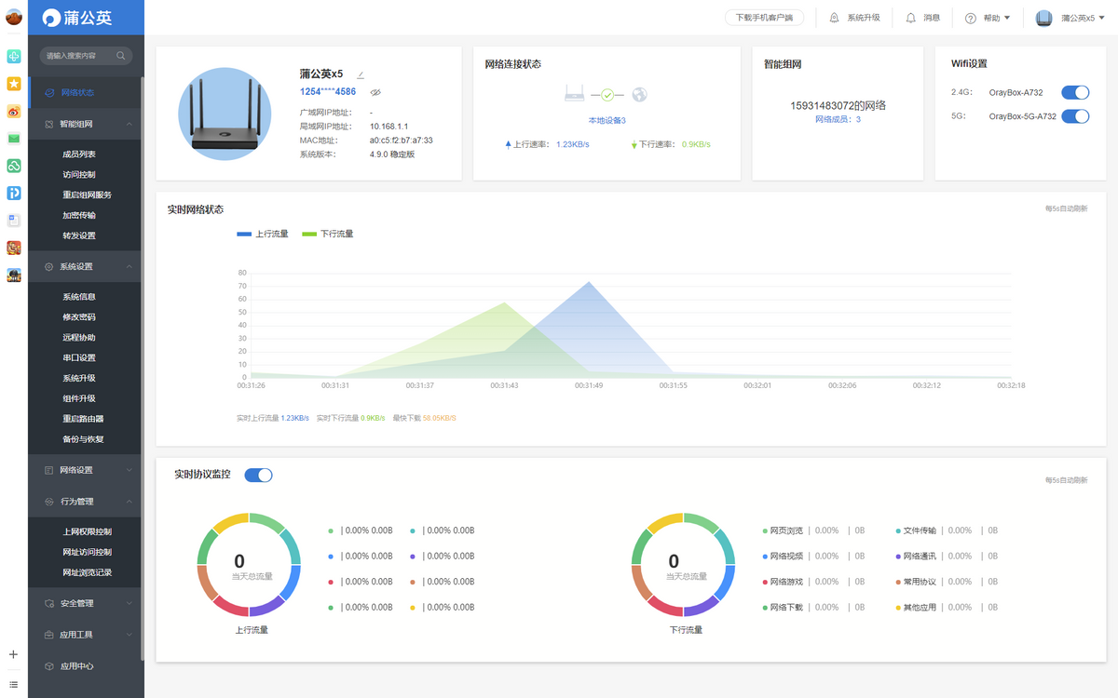Turn off the 实时协议监控 switch
The width and height of the screenshot is (1118, 698).
258,475
